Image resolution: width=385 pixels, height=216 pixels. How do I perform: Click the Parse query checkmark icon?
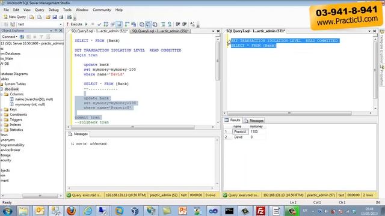99,24
